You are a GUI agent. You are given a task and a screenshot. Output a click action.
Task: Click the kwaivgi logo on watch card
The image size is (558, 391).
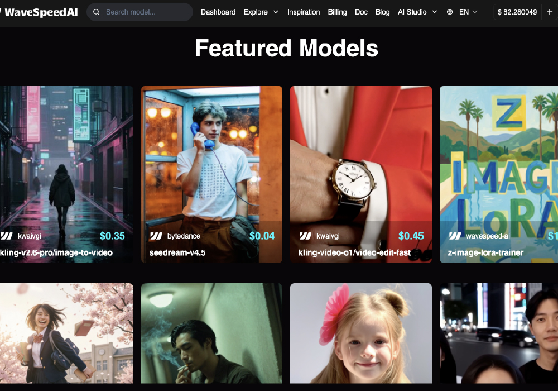[x=305, y=236]
